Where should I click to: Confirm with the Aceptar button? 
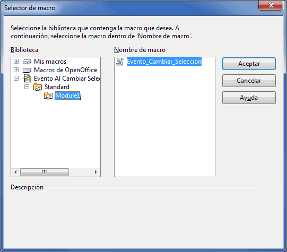click(249, 64)
